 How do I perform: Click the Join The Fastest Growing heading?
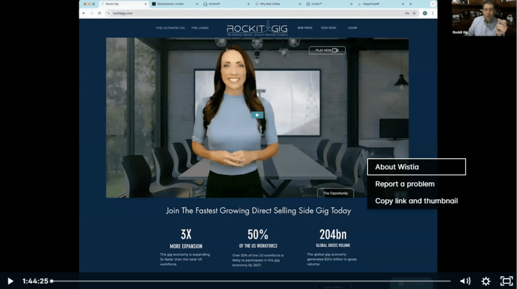(x=258, y=210)
